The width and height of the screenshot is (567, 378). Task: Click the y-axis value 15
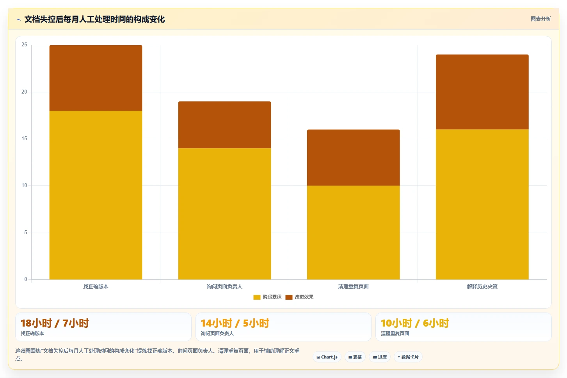[x=24, y=139]
